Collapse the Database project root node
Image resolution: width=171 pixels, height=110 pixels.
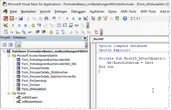[3, 51]
